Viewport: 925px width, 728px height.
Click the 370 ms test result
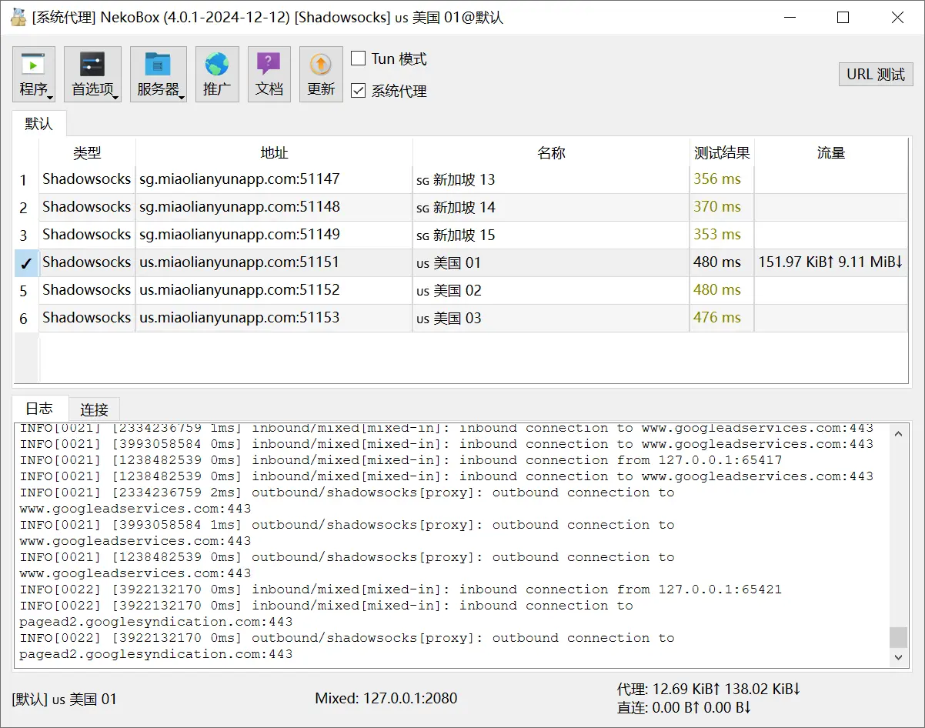(x=722, y=207)
